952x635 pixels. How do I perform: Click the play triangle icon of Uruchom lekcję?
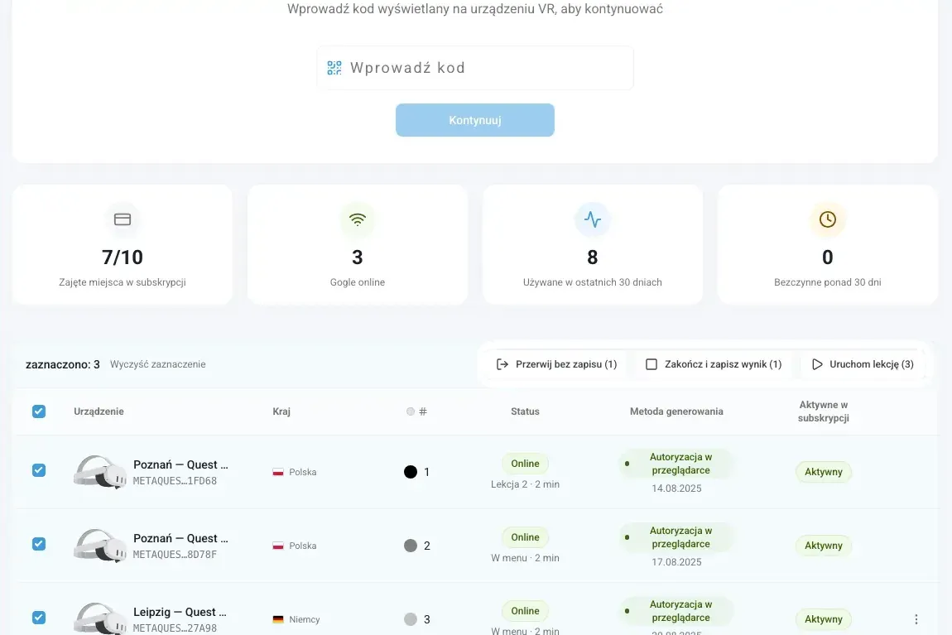[x=817, y=364]
